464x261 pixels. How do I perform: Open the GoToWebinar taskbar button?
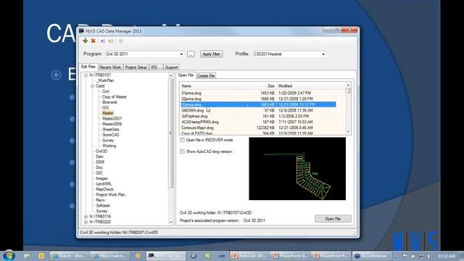[x=372, y=256]
